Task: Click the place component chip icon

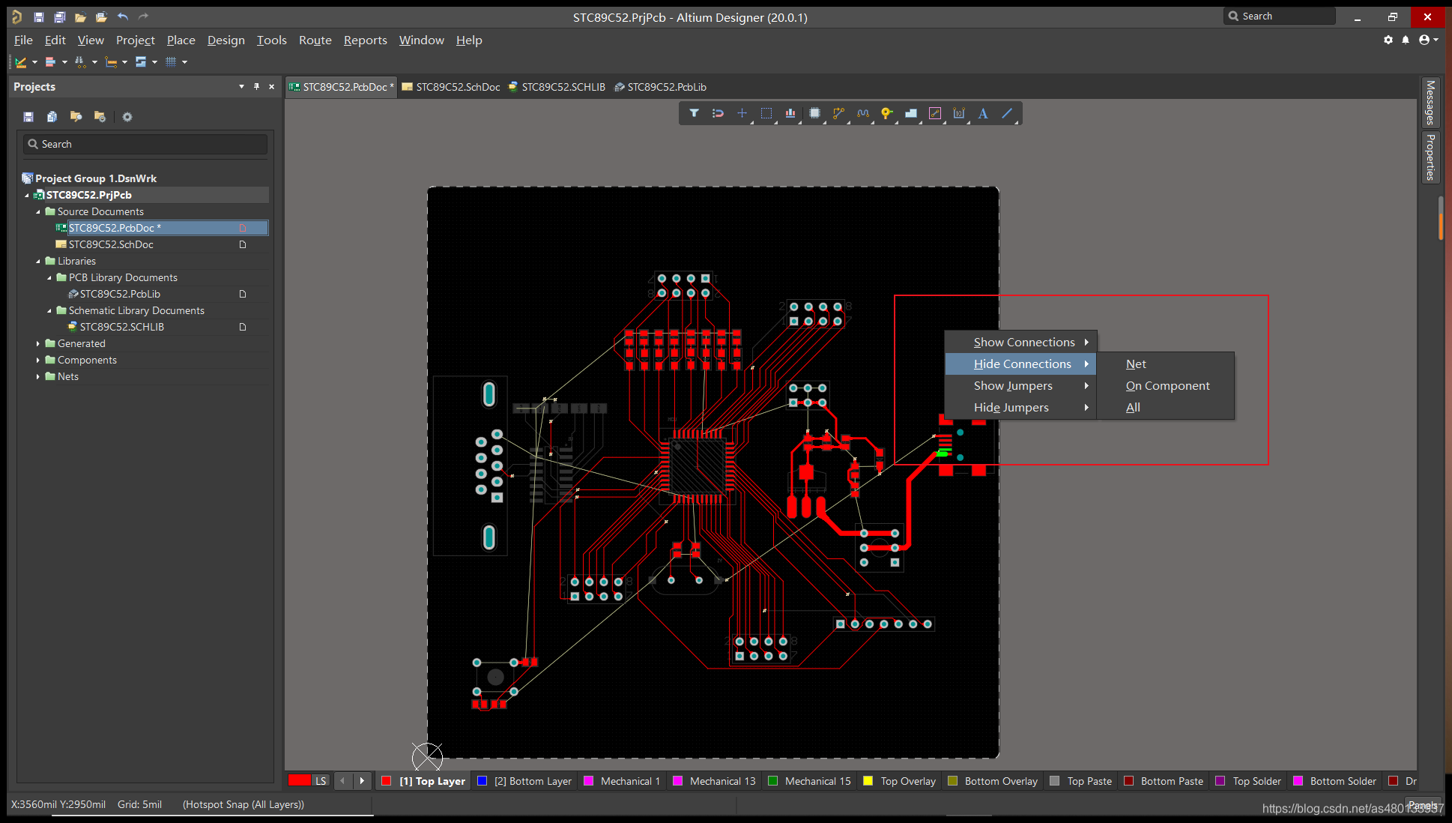Action: click(814, 113)
